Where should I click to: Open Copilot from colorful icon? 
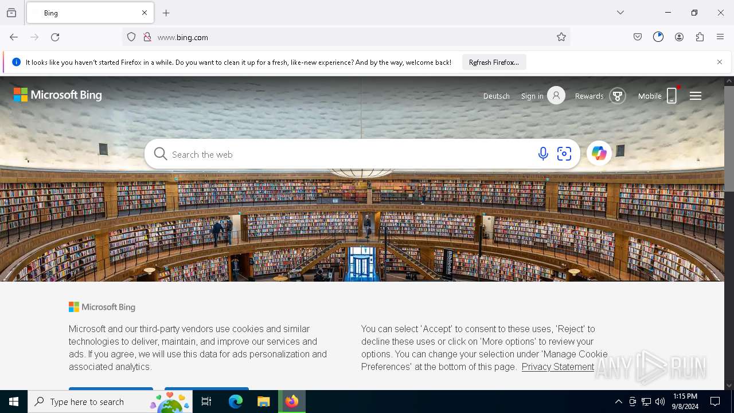599,153
